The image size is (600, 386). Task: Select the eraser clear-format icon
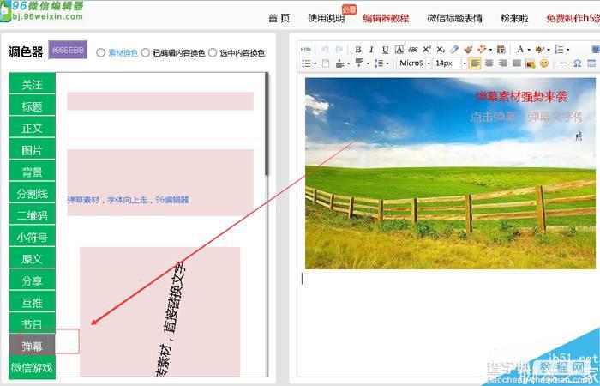pos(454,50)
